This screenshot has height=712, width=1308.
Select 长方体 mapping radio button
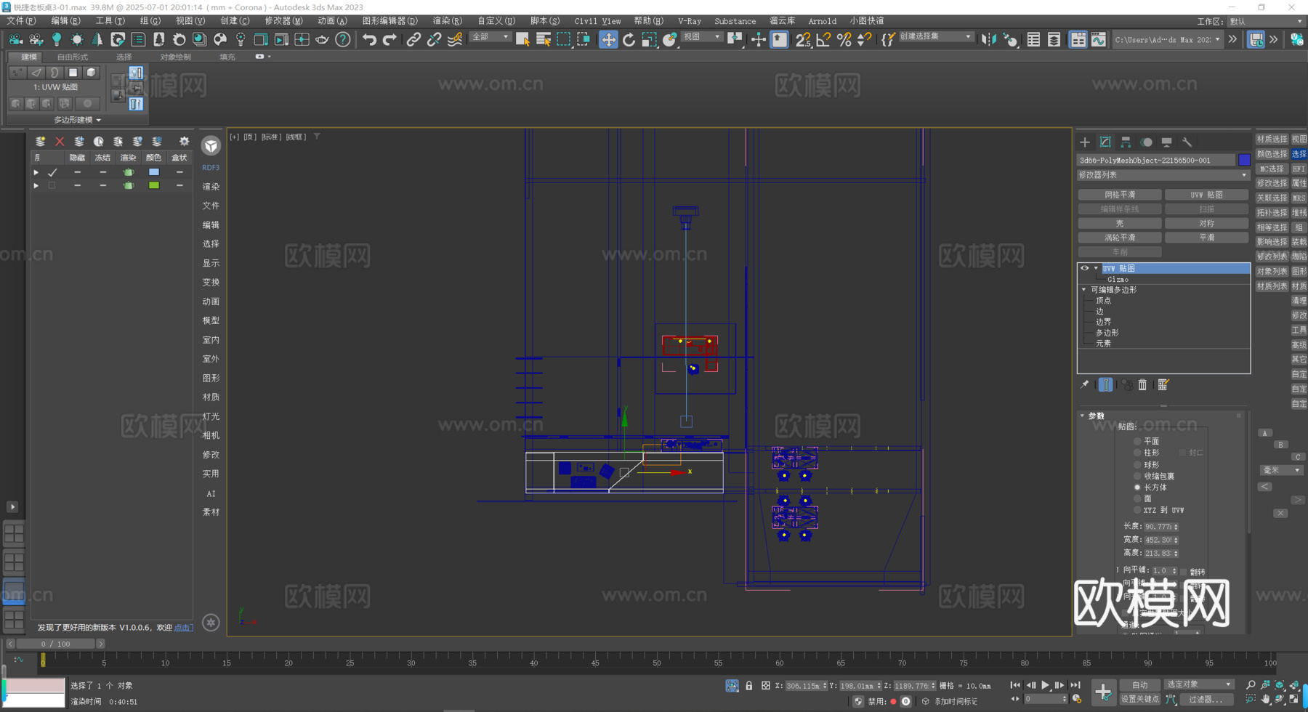pos(1137,488)
